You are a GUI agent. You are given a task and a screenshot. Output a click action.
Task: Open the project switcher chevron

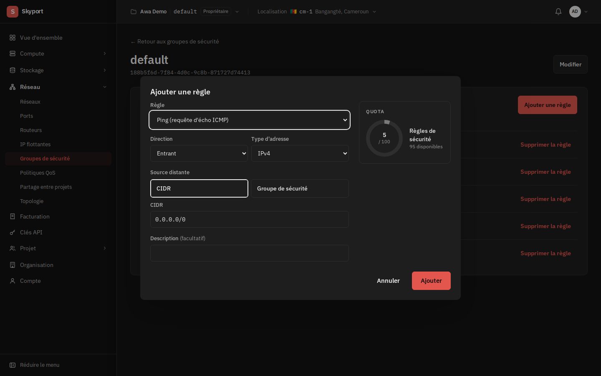237,12
